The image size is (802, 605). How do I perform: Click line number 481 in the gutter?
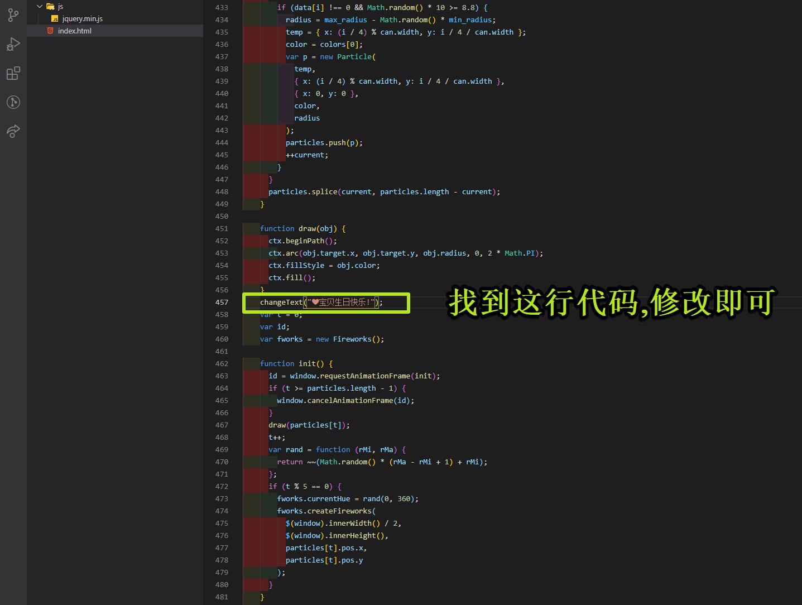(x=222, y=597)
